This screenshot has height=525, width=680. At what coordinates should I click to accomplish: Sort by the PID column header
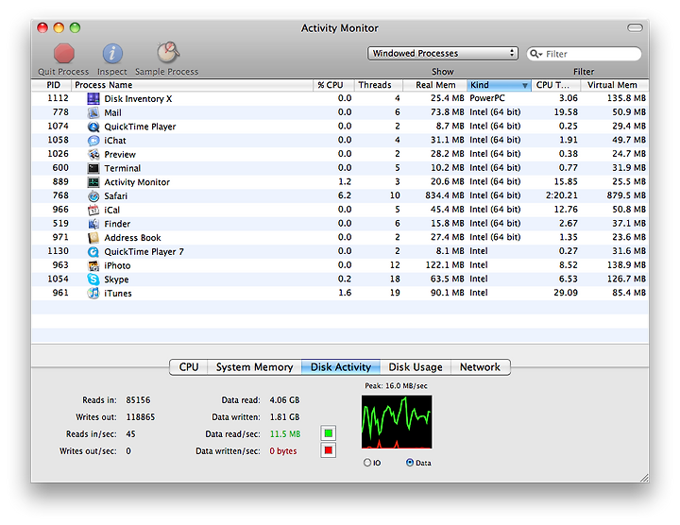pos(52,85)
